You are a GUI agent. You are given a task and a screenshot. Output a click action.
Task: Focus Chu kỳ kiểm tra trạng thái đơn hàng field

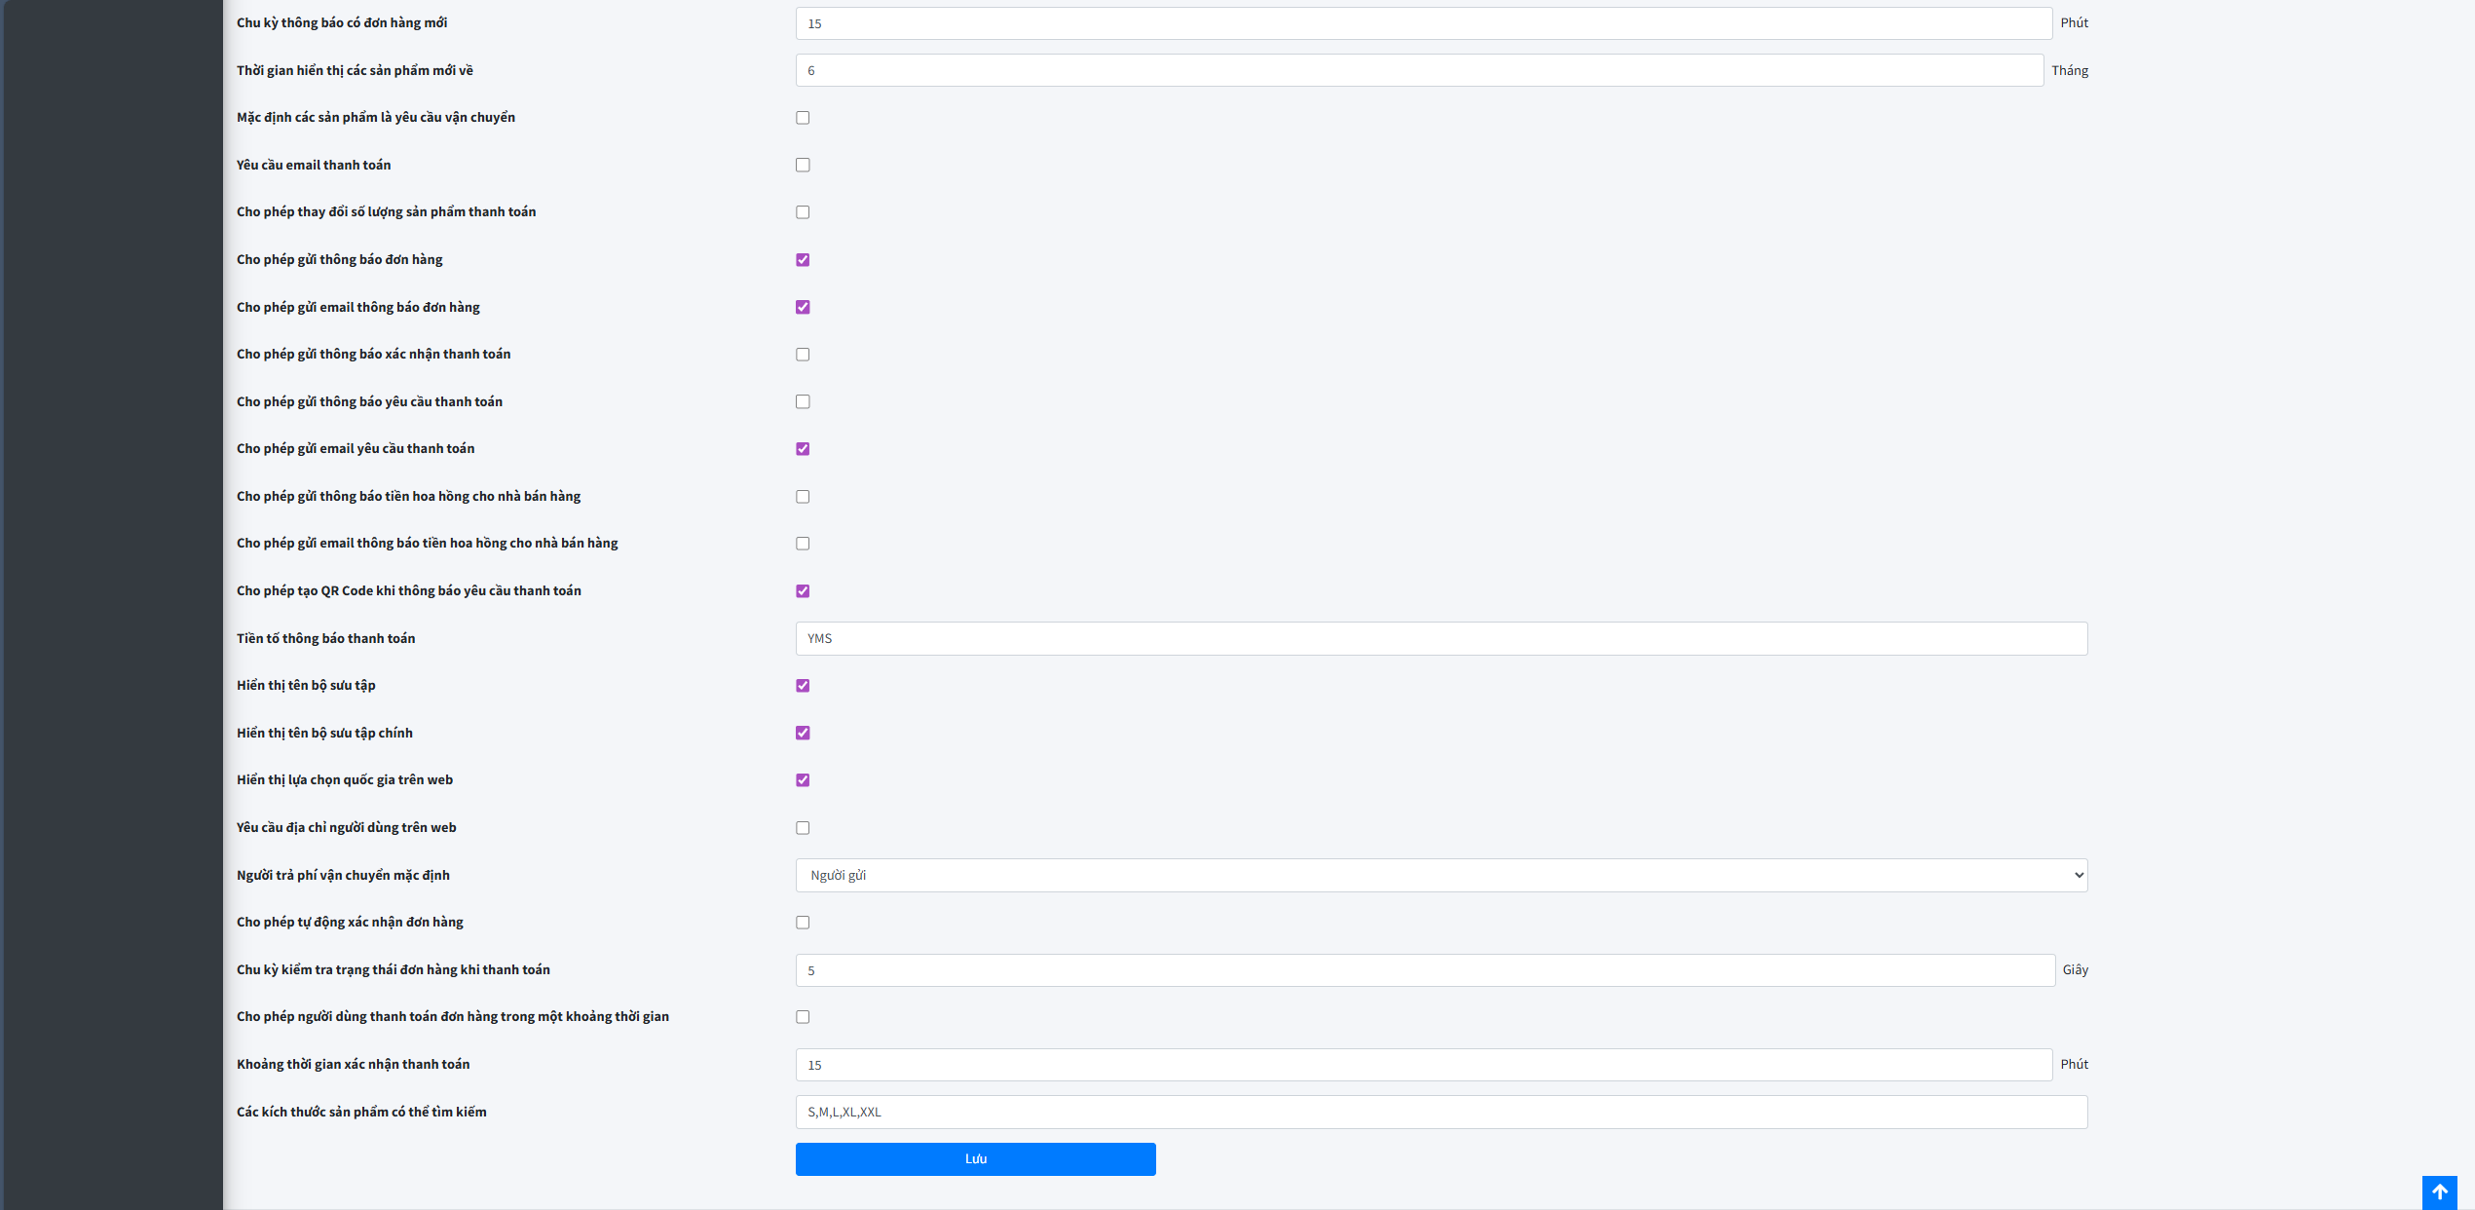pyautogui.click(x=1424, y=970)
